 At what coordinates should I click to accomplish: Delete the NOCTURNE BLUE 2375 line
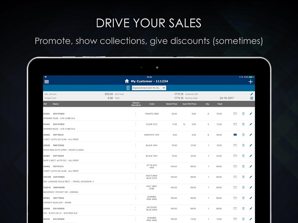(243, 177)
